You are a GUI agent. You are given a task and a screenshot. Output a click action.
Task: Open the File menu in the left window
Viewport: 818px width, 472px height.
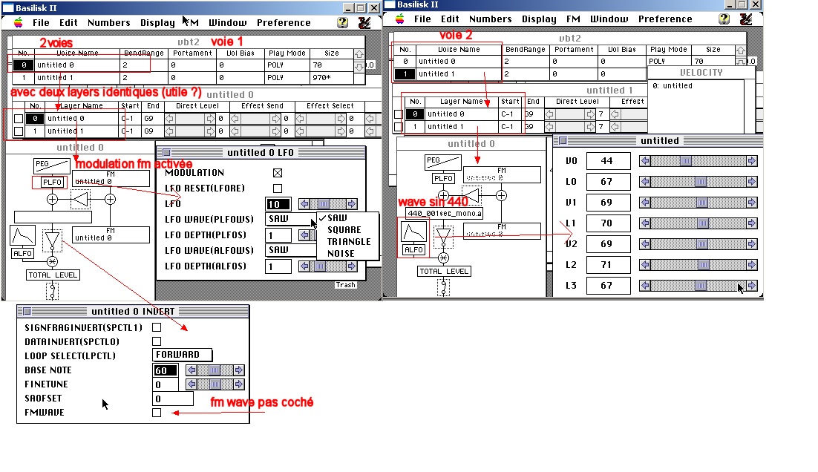(41, 23)
